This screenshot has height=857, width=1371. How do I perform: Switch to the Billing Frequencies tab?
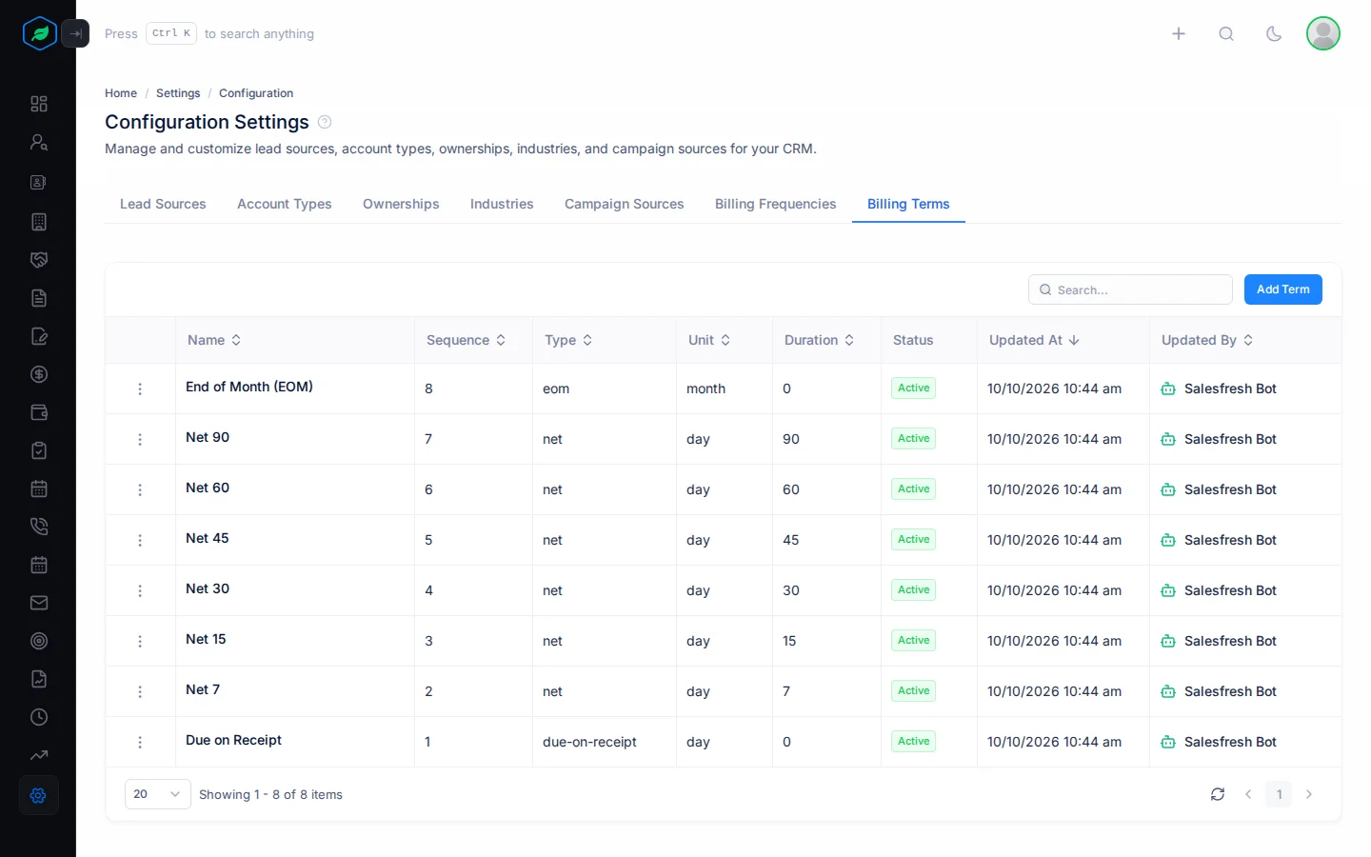tap(776, 204)
